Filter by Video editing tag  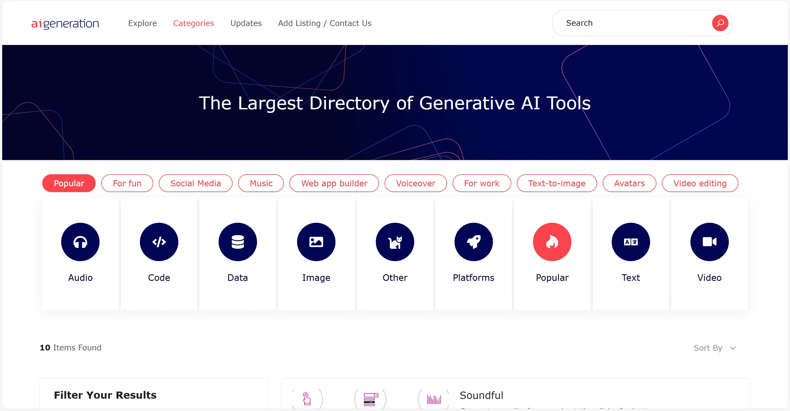click(x=700, y=183)
